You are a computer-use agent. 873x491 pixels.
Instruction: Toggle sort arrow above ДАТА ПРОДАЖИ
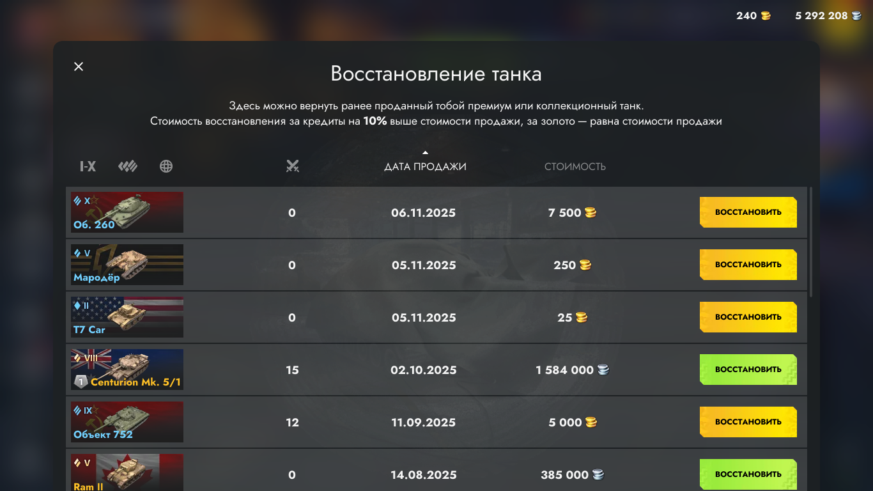(426, 152)
